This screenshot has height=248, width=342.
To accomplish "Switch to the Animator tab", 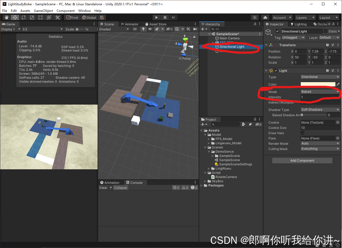I will 130,24.
